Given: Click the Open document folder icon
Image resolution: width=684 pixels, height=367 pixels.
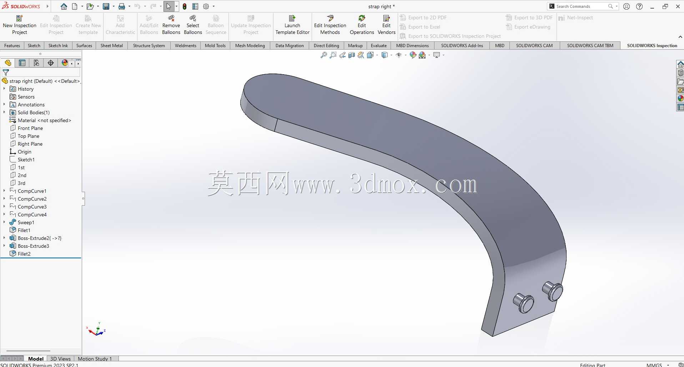Looking at the screenshot, I should pyautogui.click(x=90, y=6).
